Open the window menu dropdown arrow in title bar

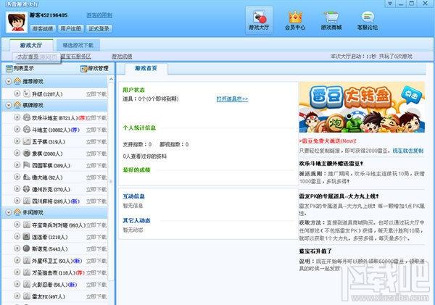[390, 4]
